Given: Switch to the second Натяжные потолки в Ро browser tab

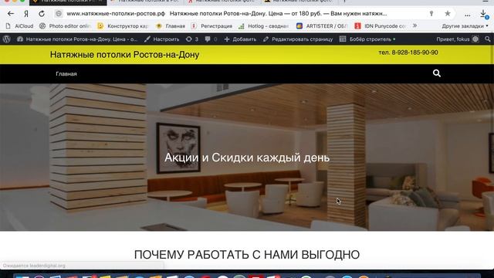Looking at the screenshot, I should (146, 2).
